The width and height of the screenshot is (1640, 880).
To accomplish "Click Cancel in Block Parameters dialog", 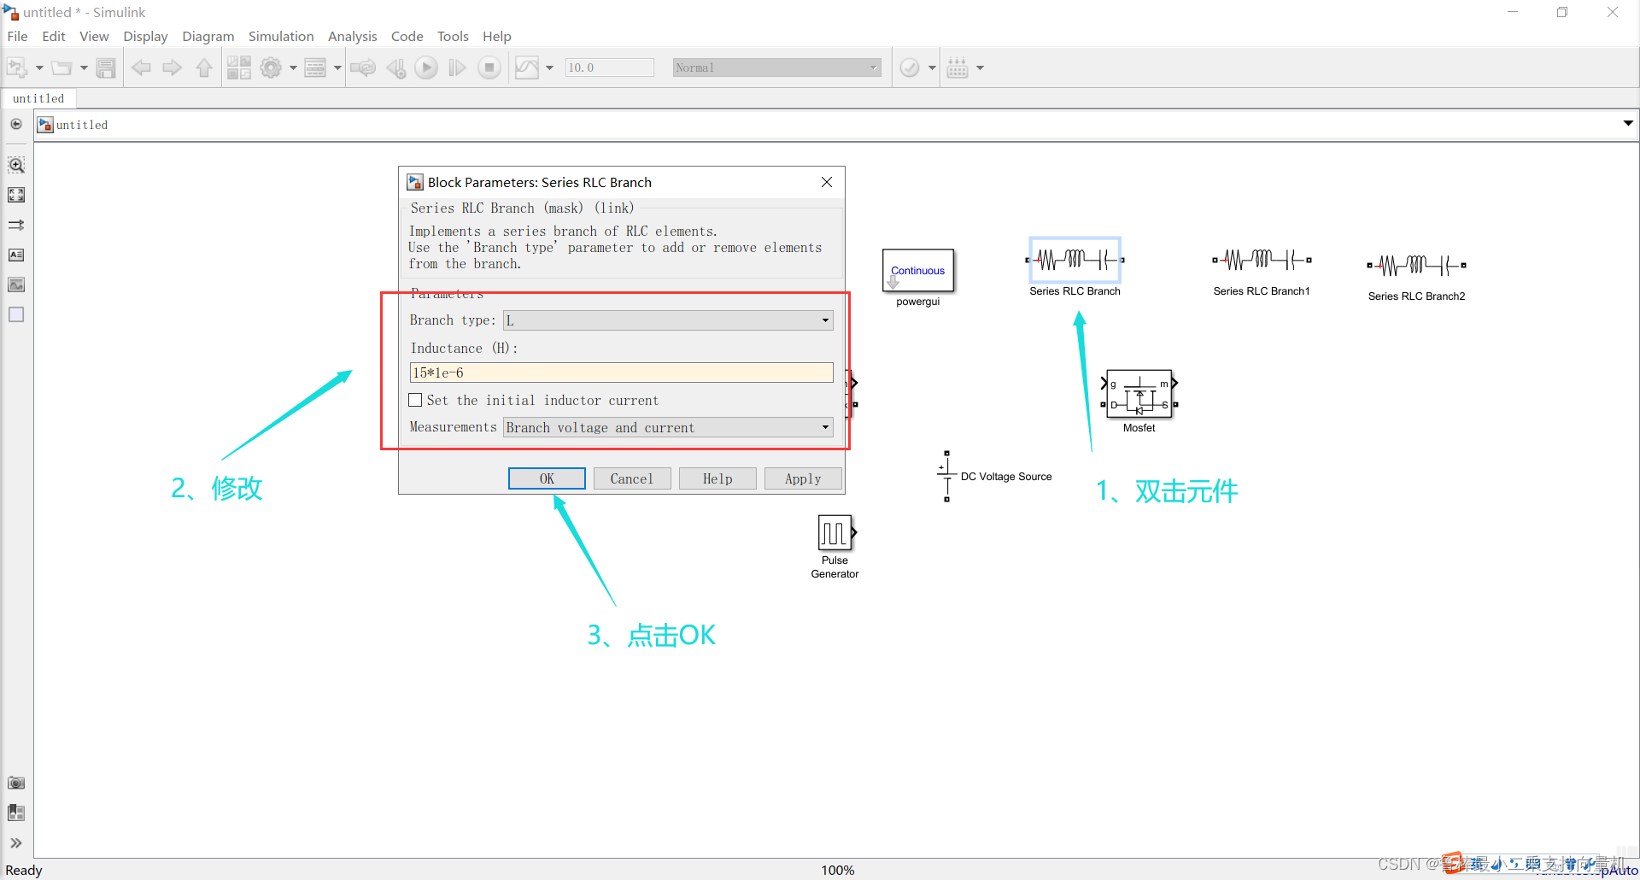I will tap(632, 478).
